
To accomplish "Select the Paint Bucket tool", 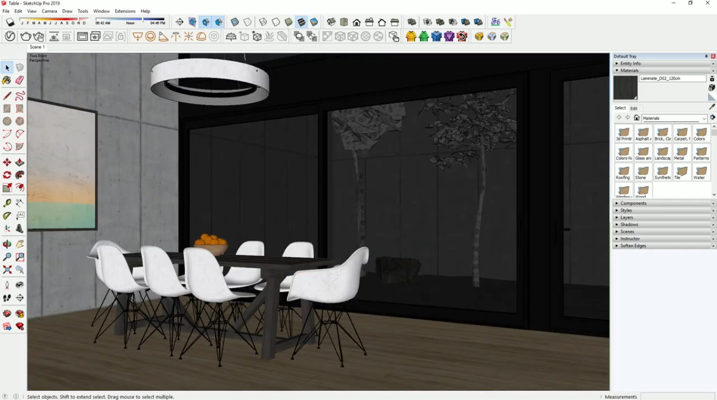I will coord(7,81).
